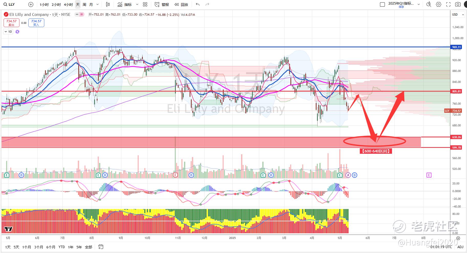Select the 天 daily interval

[78, 5]
